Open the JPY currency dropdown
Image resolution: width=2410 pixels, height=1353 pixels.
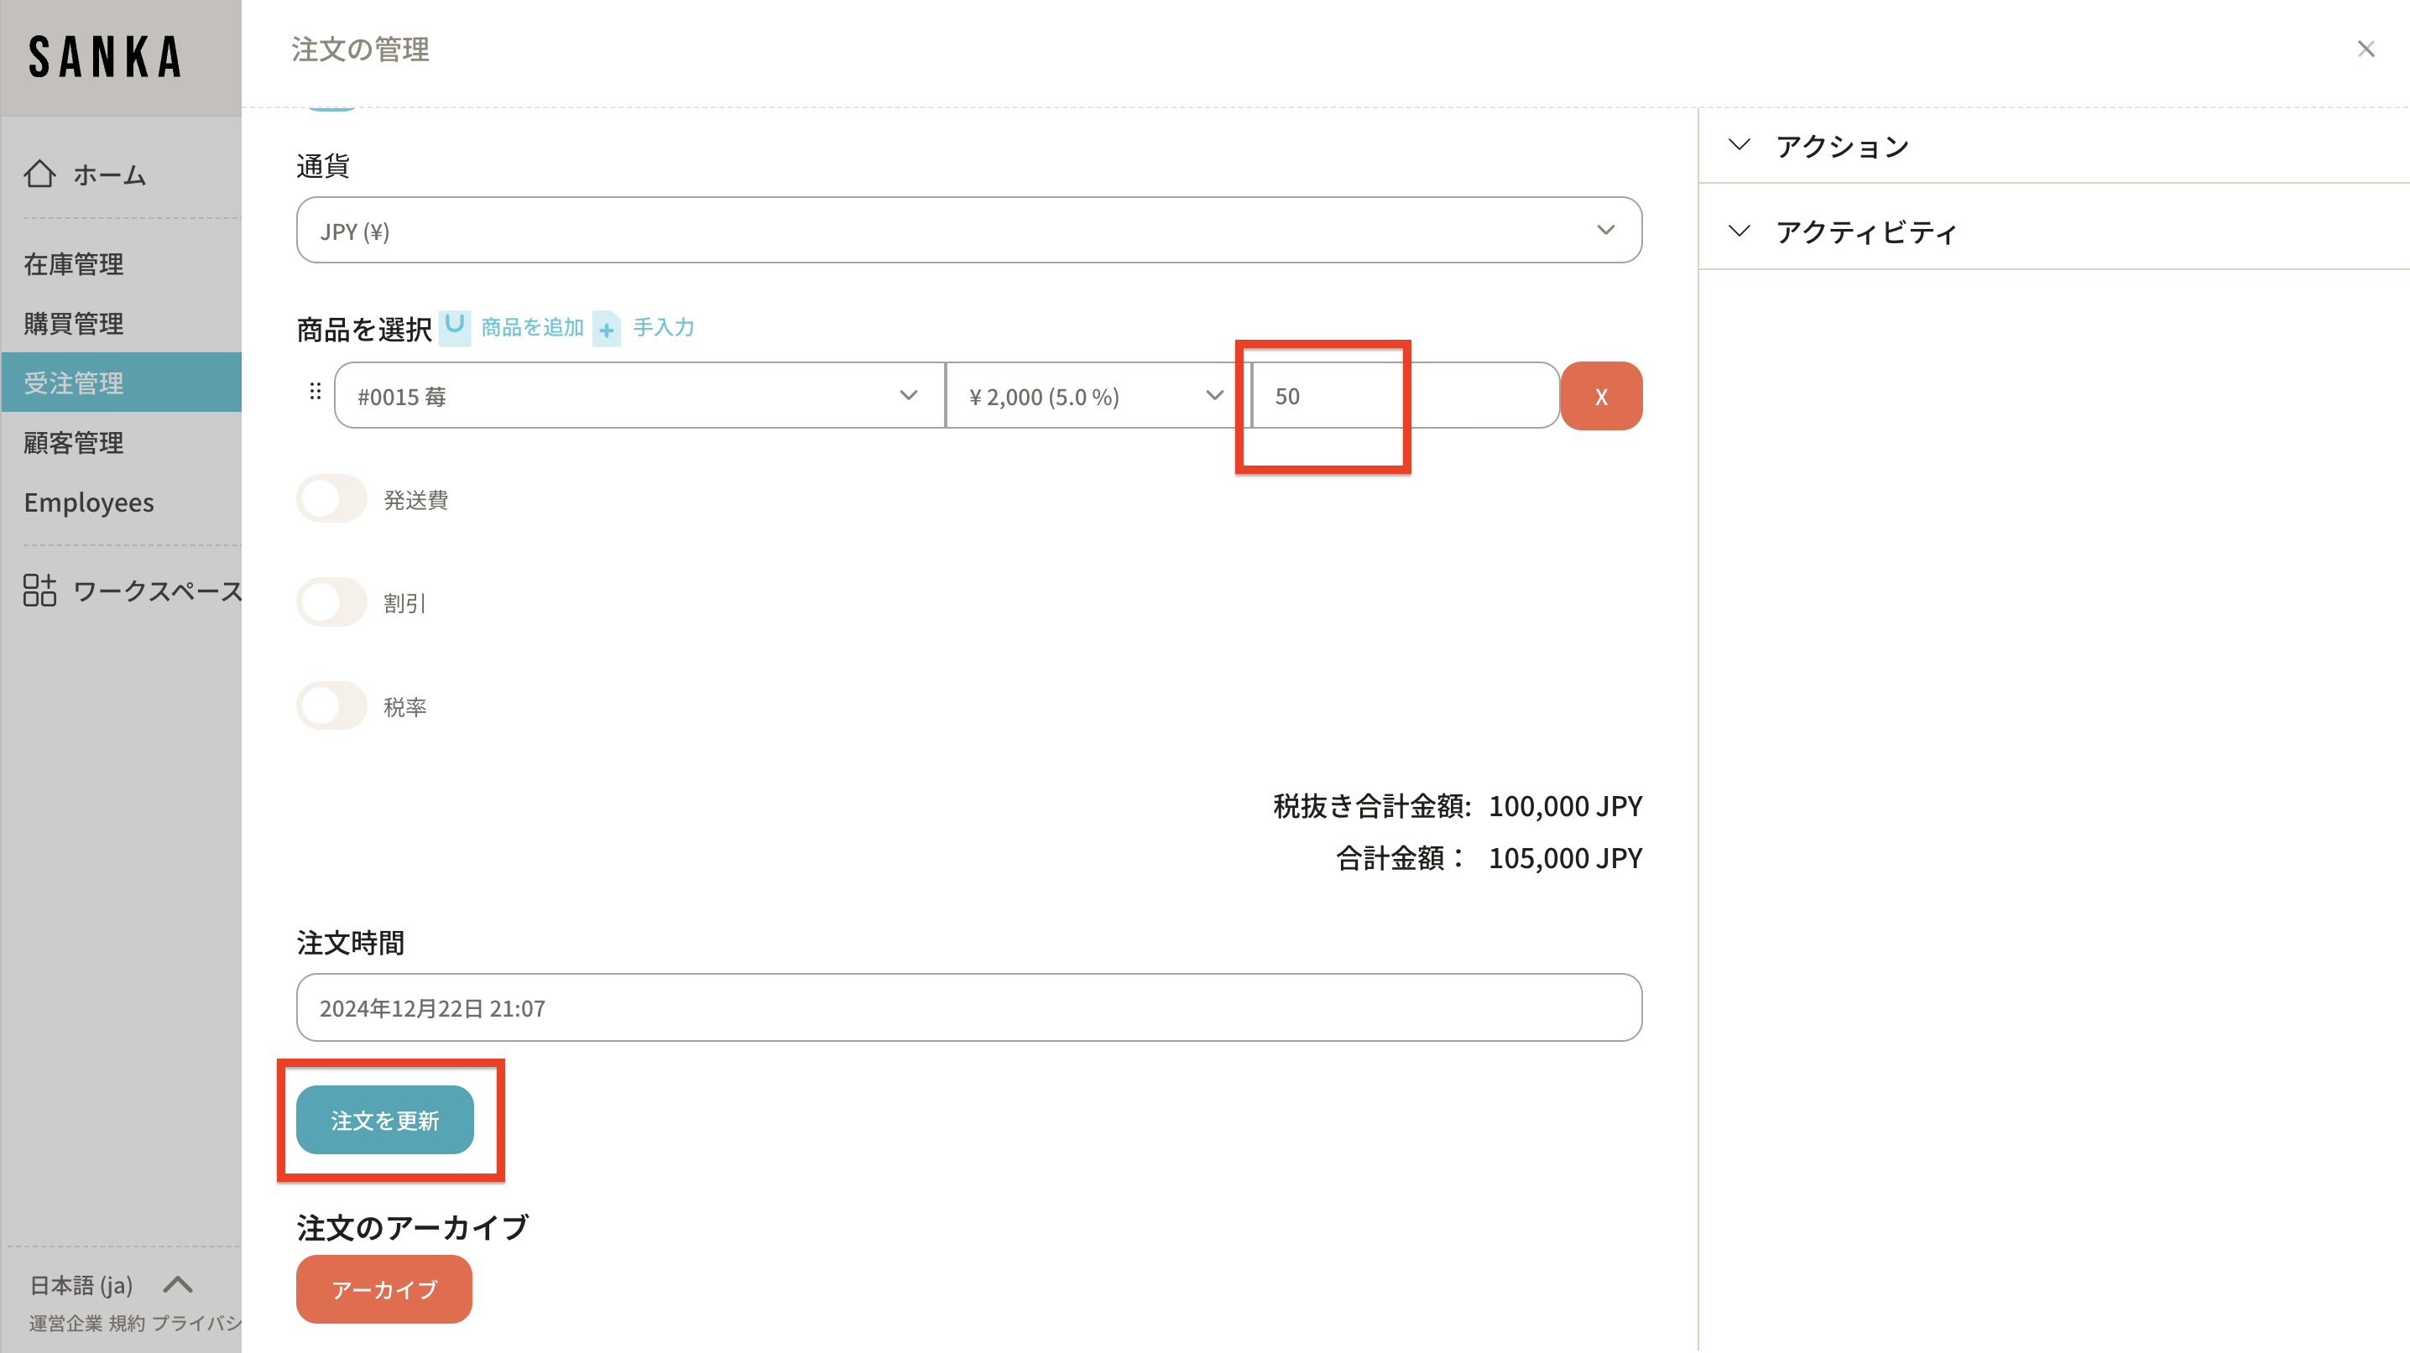point(968,230)
